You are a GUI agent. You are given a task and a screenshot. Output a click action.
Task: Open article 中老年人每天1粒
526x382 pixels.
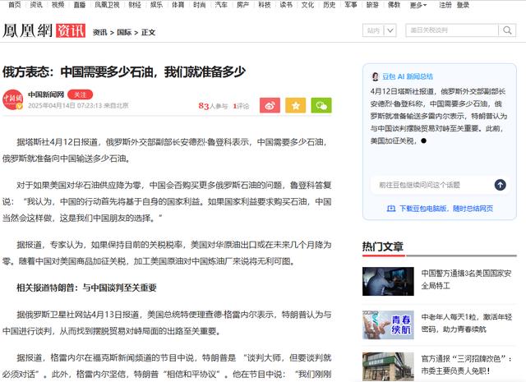pos(467,323)
